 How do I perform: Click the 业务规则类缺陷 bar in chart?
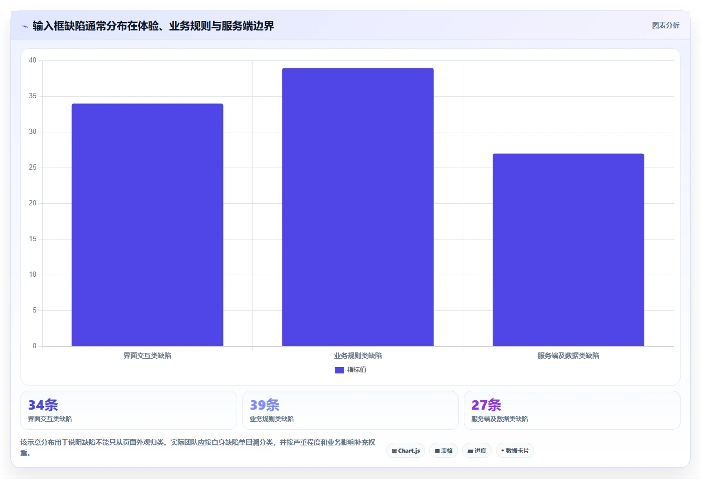[x=358, y=207]
